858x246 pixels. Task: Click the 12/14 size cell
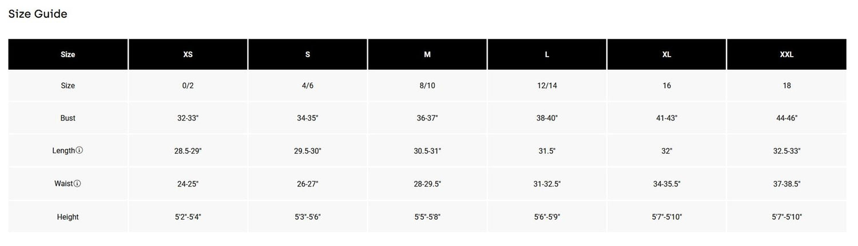click(547, 85)
